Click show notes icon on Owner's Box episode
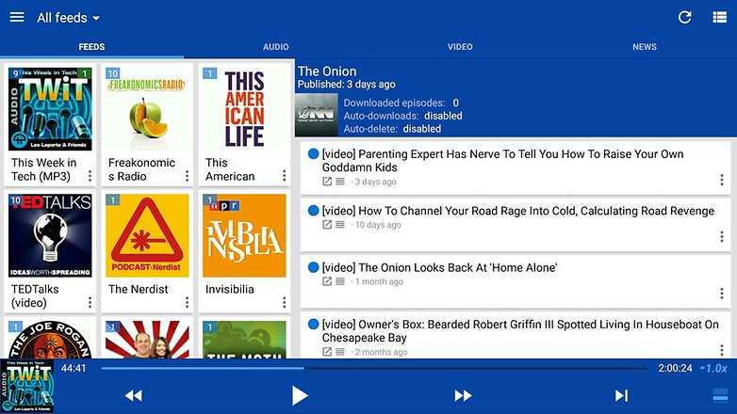The image size is (737, 414). [340, 352]
